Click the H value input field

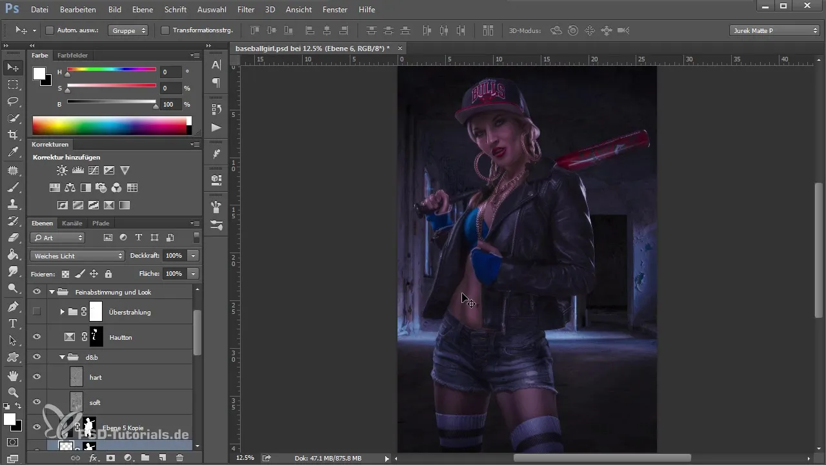point(172,72)
